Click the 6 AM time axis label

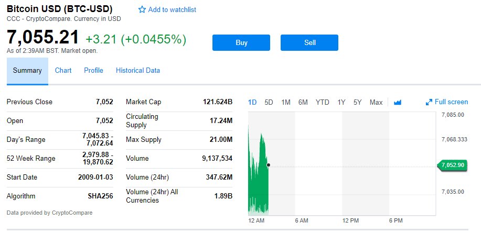[x=301, y=220]
